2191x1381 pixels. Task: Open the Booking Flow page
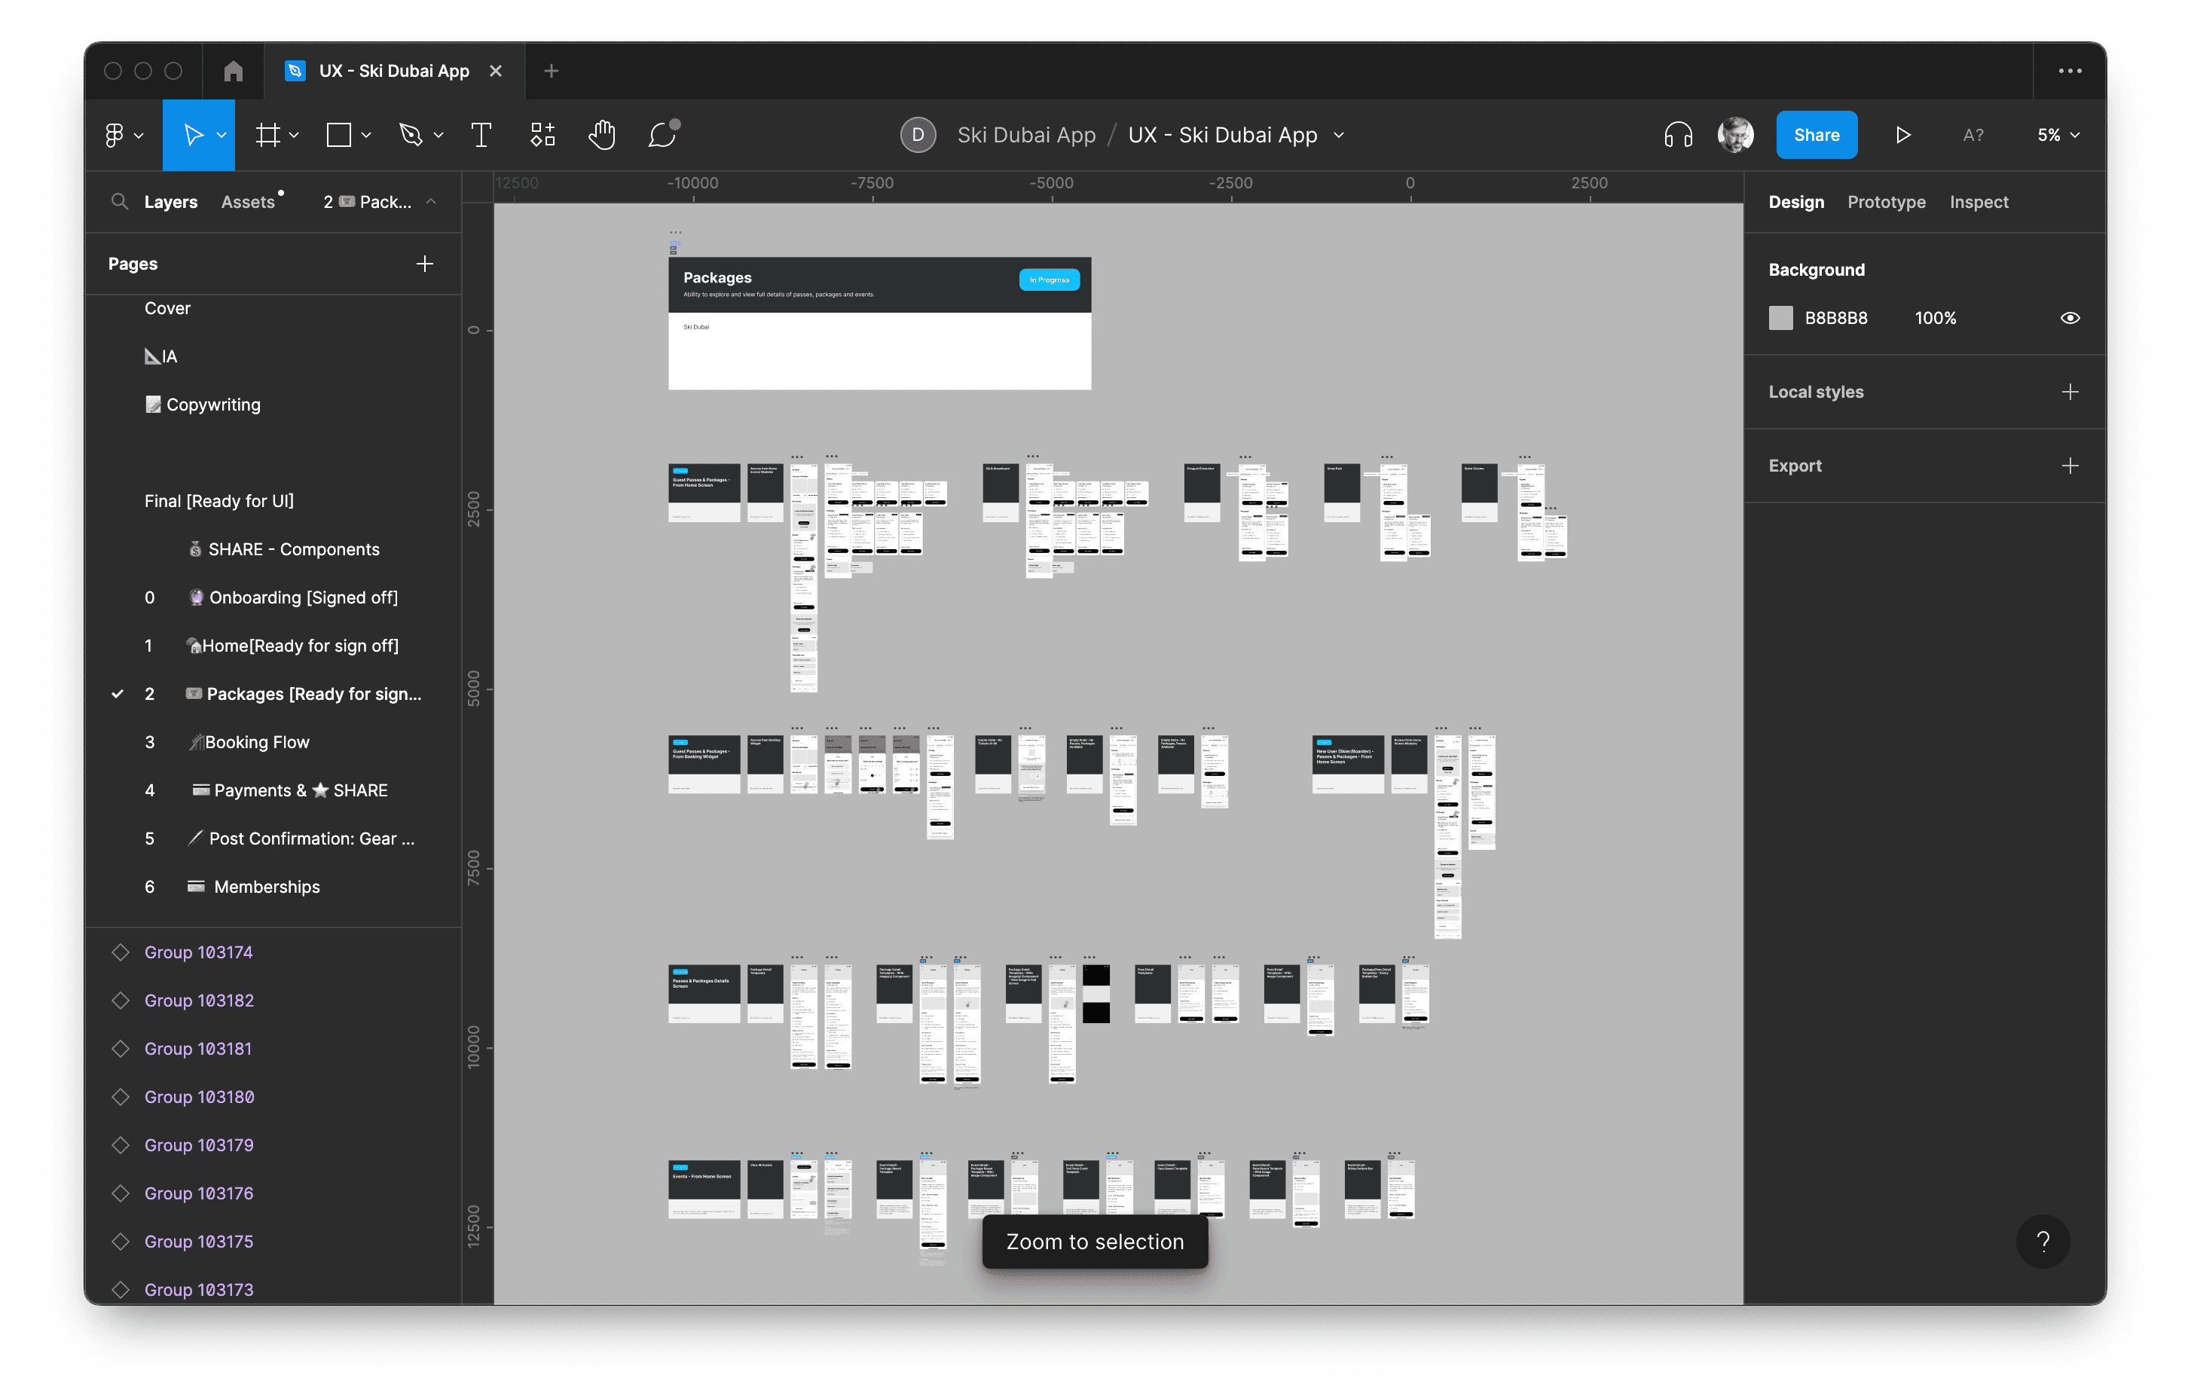[x=257, y=741]
